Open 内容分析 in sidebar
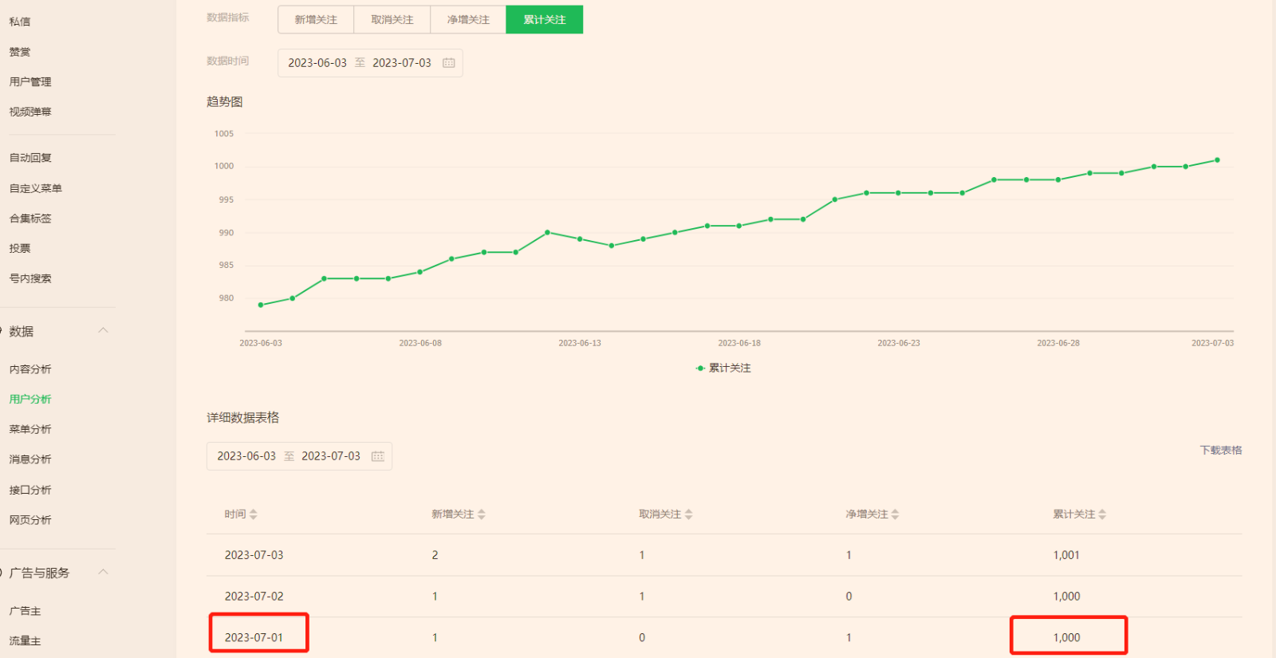Image resolution: width=1276 pixels, height=658 pixels. click(x=30, y=369)
